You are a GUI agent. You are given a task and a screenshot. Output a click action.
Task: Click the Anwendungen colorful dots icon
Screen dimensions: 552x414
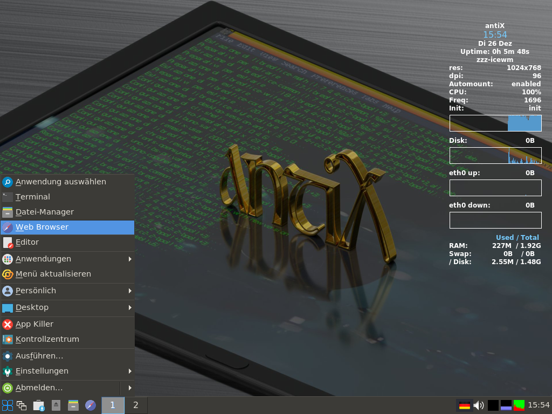pos(8,259)
